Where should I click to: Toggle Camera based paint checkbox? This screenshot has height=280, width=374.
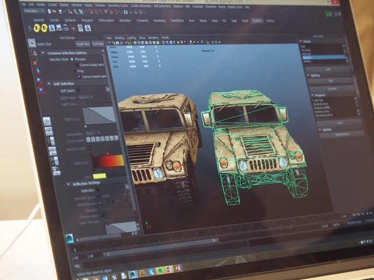pyautogui.click(x=79, y=76)
